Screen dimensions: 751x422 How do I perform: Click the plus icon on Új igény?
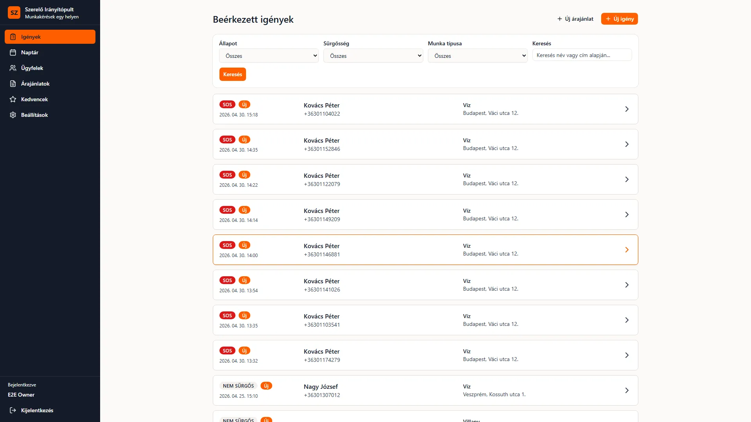click(x=608, y=19)
